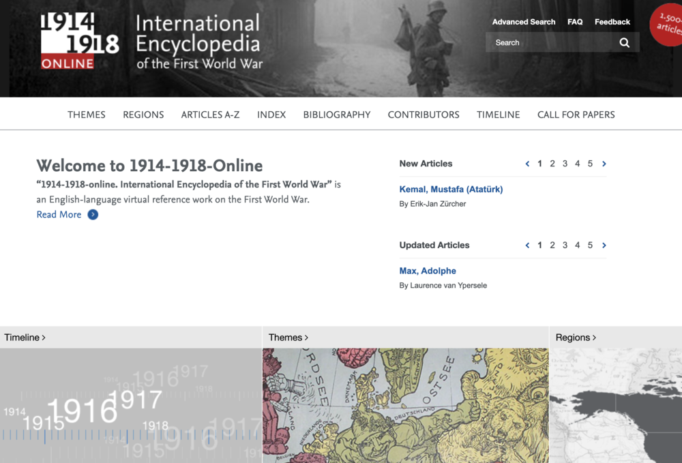
Task: Open article Kemal, Mustafa (Atatürk)
Action: tap(451, 189)
